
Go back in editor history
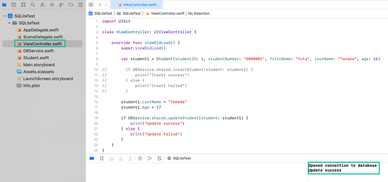(x=100, y=5)
